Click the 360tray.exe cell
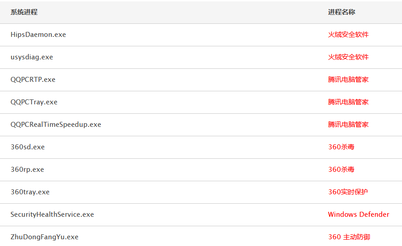This screenshot has width=402, height=246. (30, 192)
